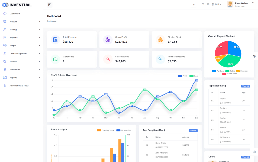The height and width of the screenshot is (162, 258).
Task: Open the mail envelope icon
Action: pos(208,4)
